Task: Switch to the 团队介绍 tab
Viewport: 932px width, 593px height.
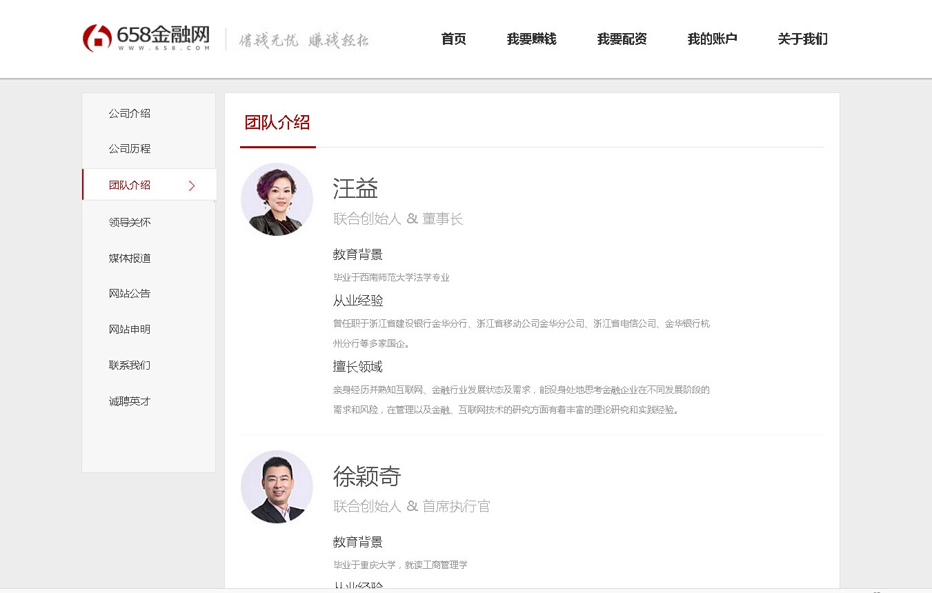Action: (277, 123)
